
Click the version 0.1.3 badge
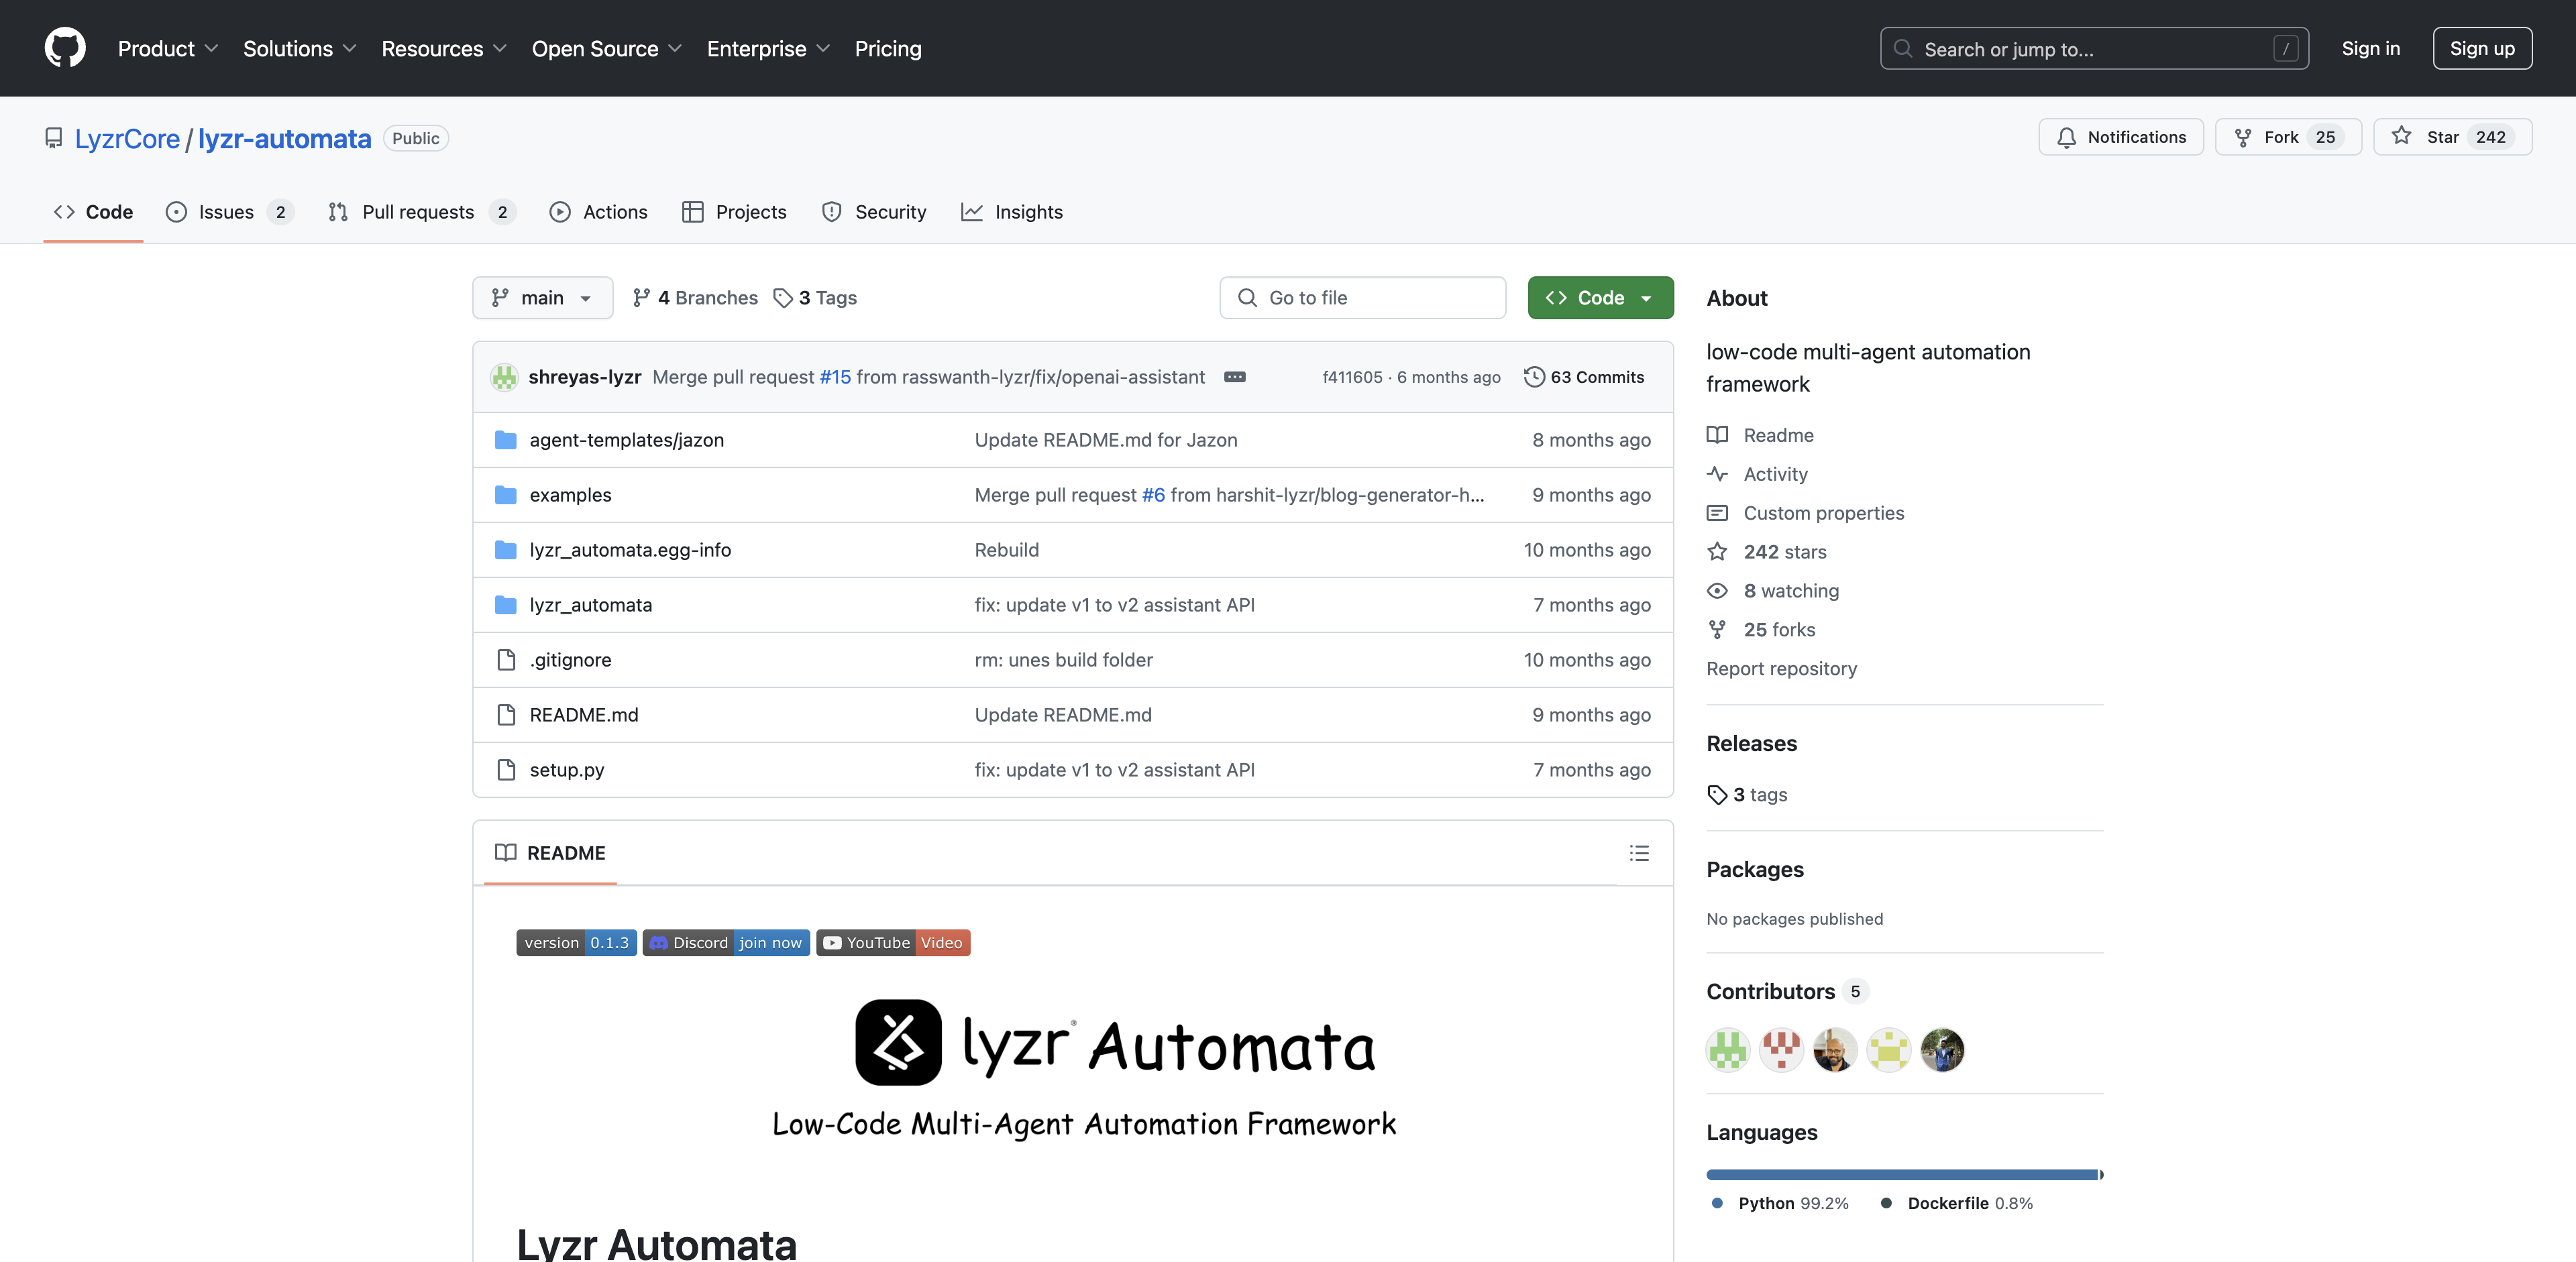coord(576,942)
